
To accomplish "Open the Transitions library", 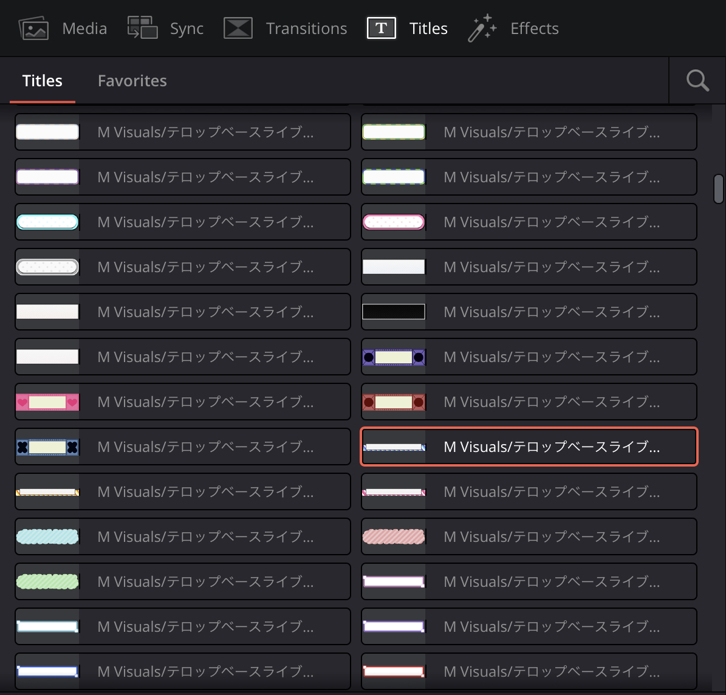I will pyautogui.click(x=285, y=28).
